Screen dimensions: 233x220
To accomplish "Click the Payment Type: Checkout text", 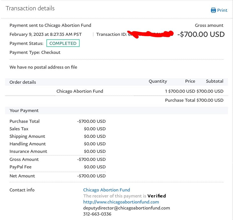I will (x=35, y=52).
